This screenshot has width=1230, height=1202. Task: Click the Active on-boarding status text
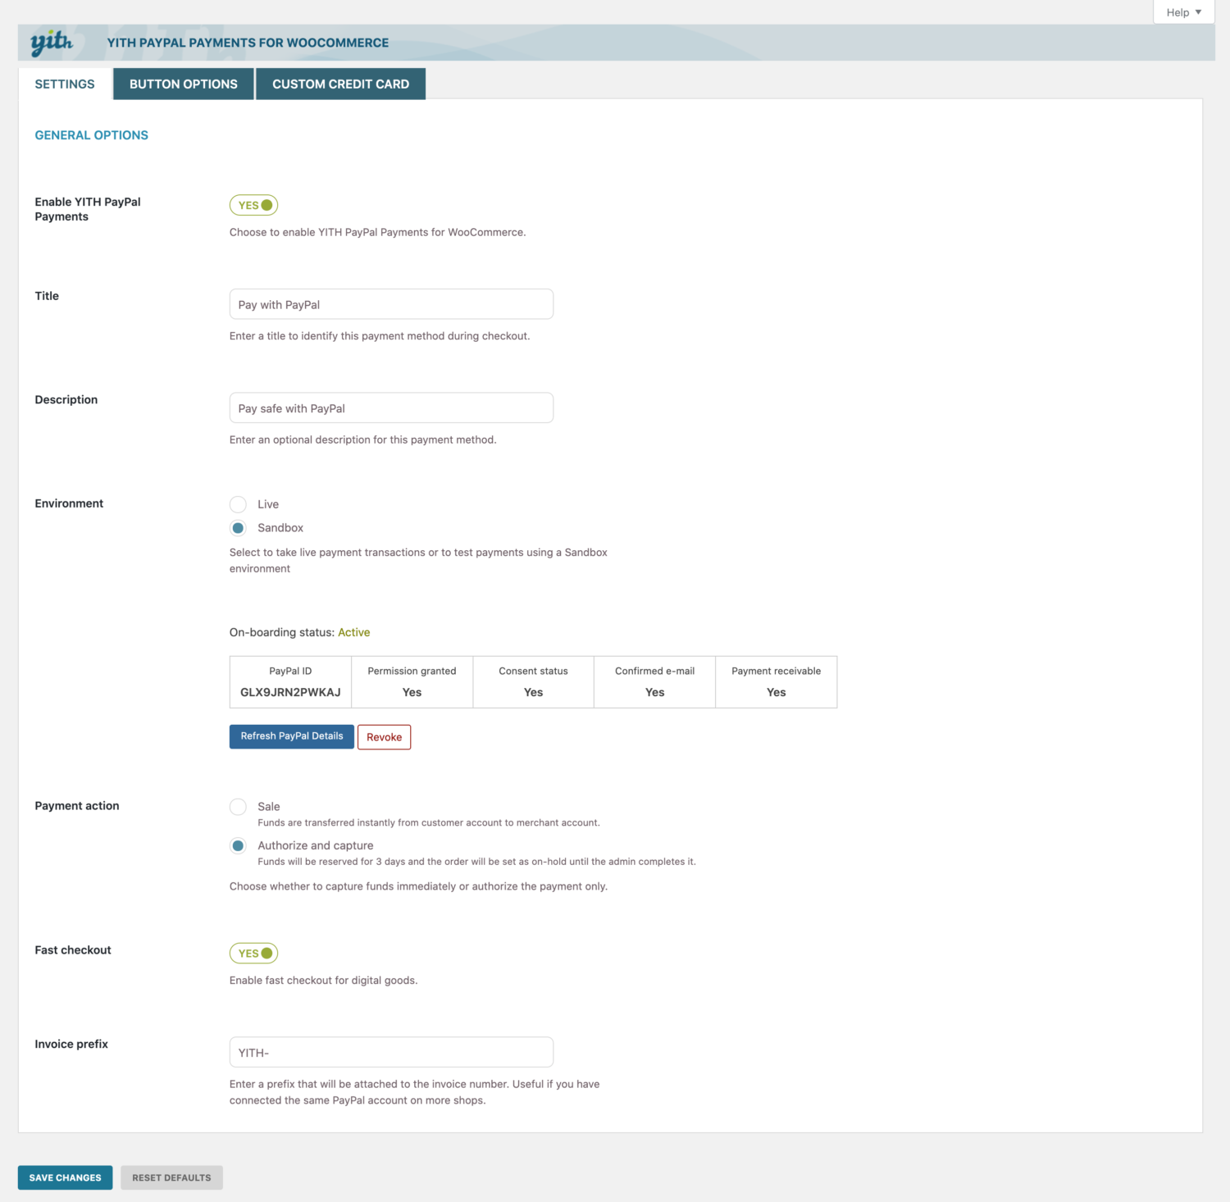pyautogui.click(x=354, y=632)
